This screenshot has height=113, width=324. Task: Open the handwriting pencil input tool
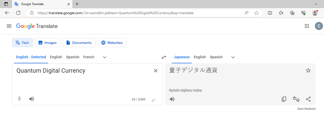(x=154, y=100)
